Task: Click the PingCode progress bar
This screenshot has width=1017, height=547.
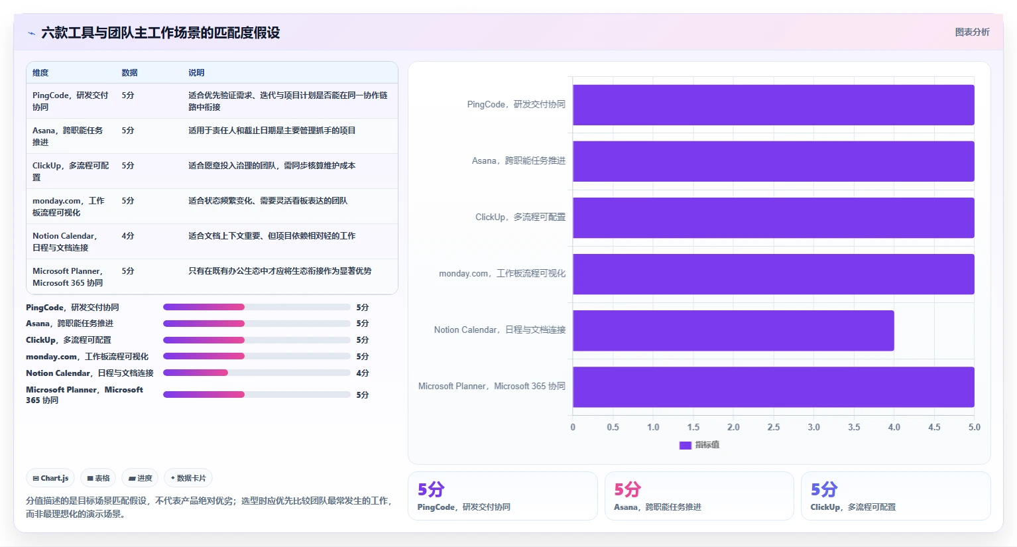Action: tap(257, 307)
